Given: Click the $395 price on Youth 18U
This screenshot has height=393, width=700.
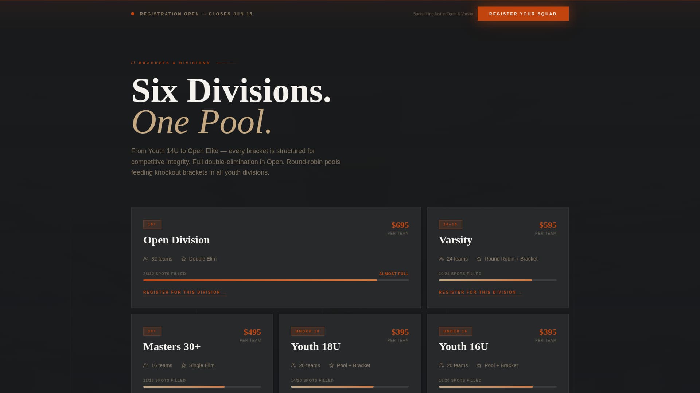Looking at the screenshot, I should (x=400, y=332).
